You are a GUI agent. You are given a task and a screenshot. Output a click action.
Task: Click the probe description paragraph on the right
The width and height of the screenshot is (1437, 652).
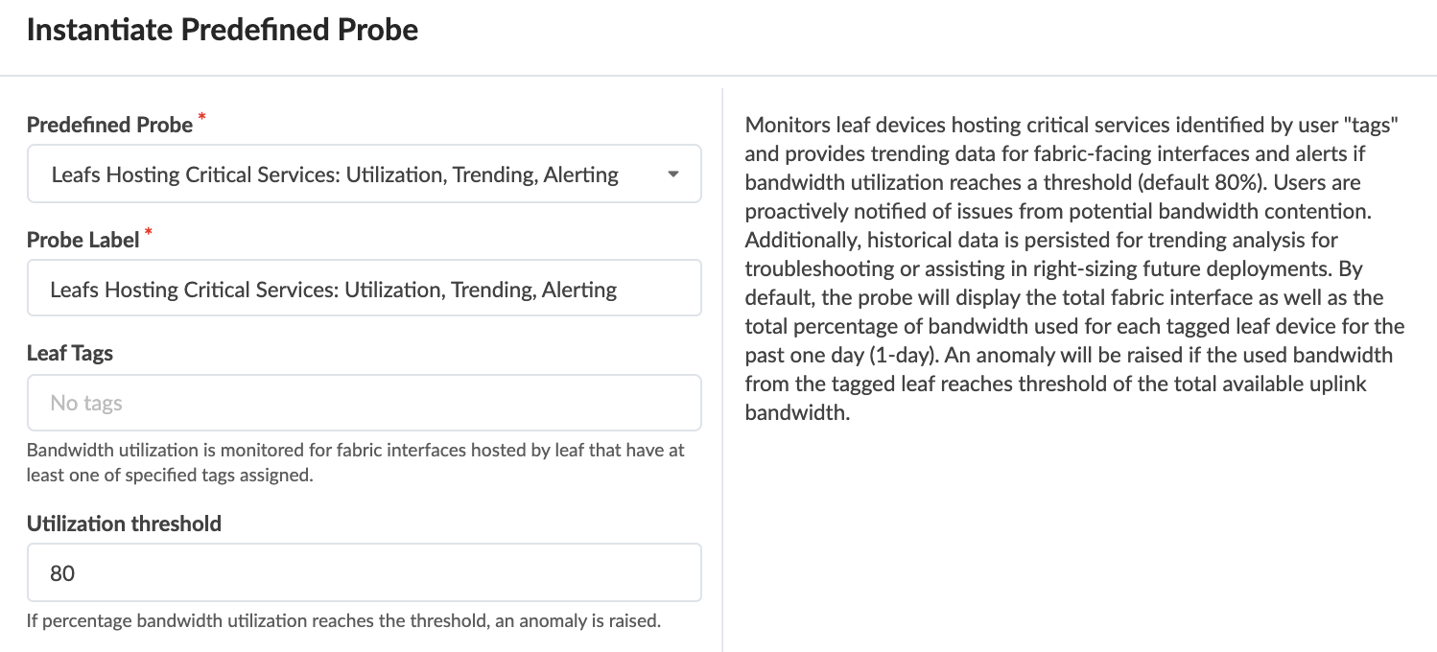coord(1074,268)
